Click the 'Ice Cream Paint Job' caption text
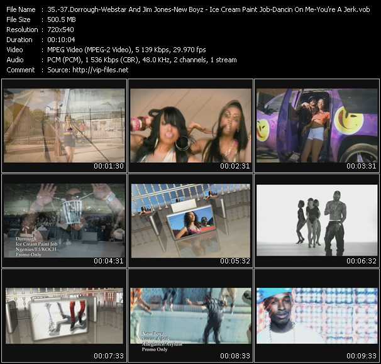 (x=36, y=244)
